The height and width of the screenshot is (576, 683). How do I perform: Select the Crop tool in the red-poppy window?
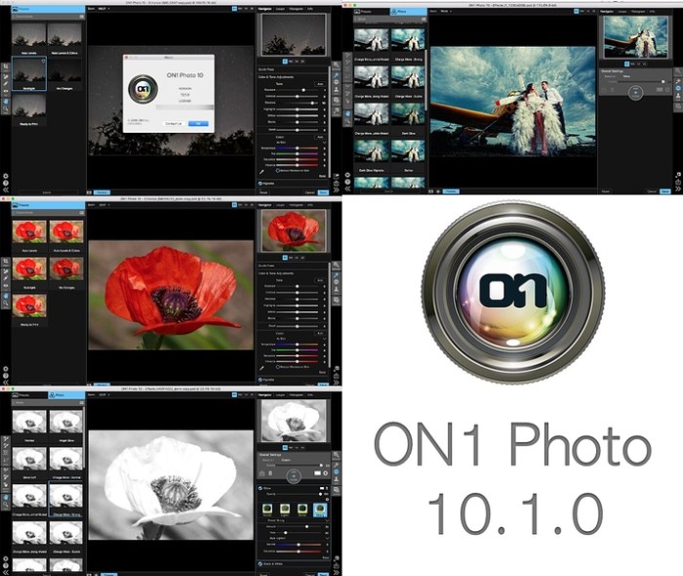pos(6,262)
